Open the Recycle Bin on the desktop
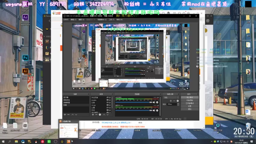This screenshot has width=256, height=144. pos(248,126)
